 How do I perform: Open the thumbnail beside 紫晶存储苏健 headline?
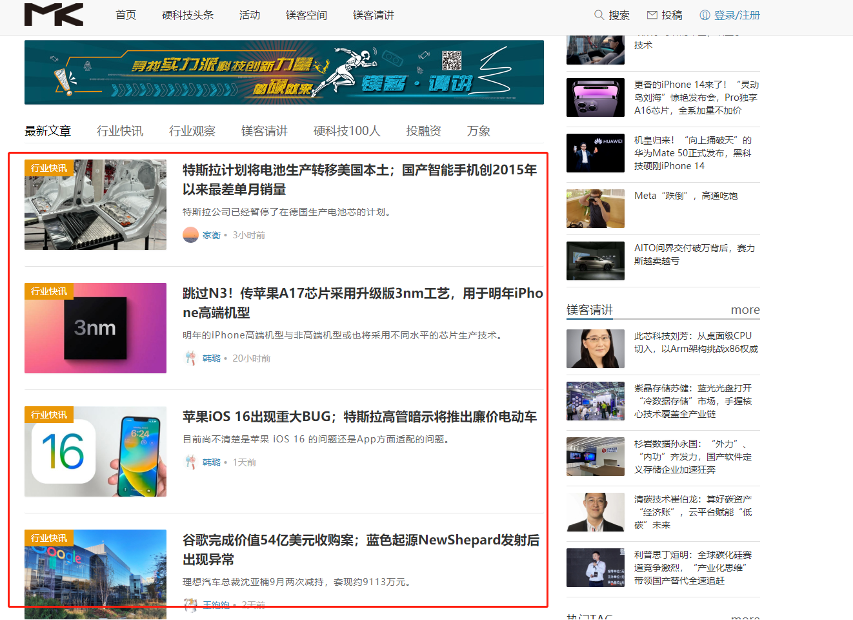coord(596,401)
